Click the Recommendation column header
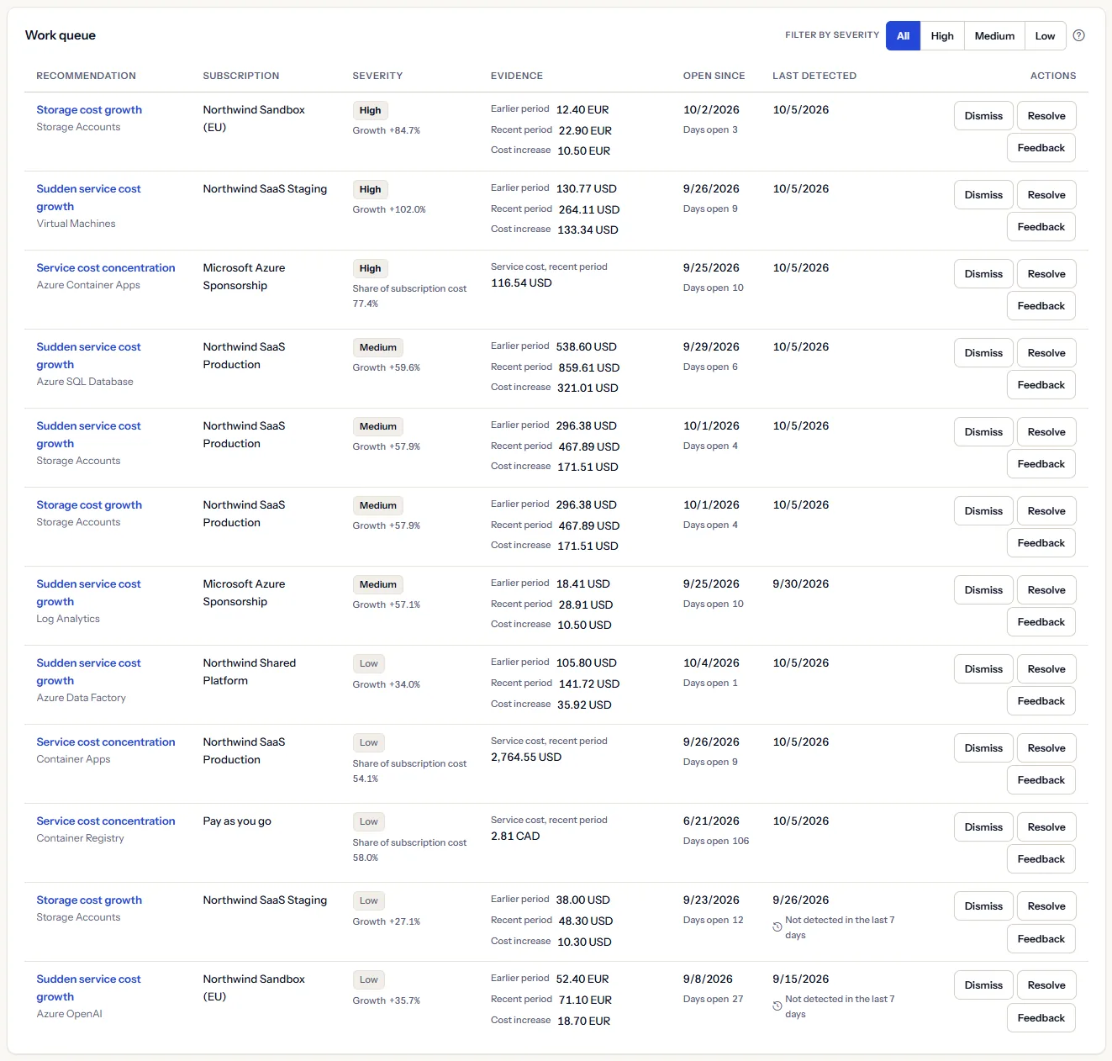 point(86,76)
